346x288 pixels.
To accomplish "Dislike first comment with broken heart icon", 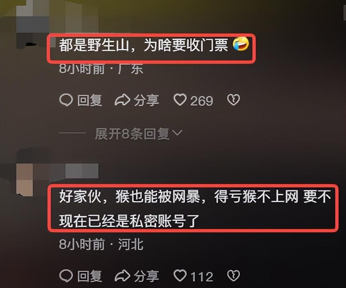I will [x=233, y=100].
